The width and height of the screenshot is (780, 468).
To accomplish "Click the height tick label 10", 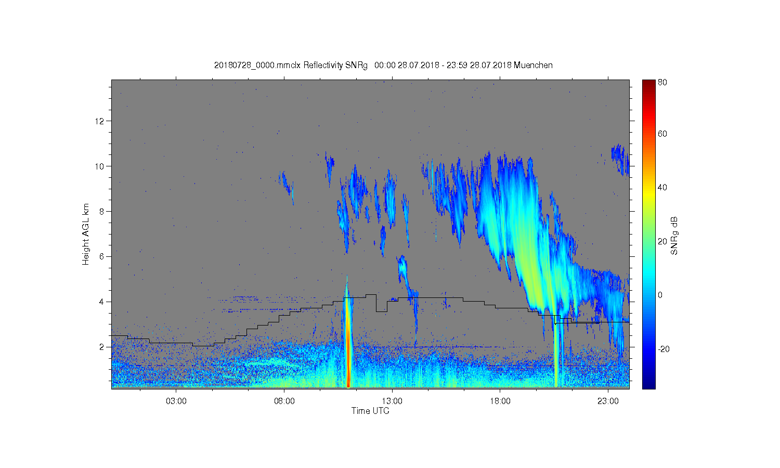I will [100, 166].
